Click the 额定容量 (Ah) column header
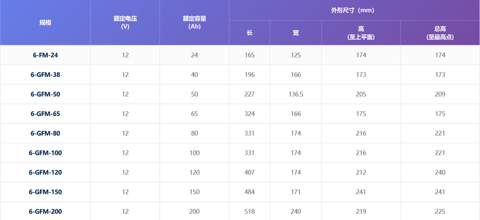480x220 pixels. (x=194, y=23)
